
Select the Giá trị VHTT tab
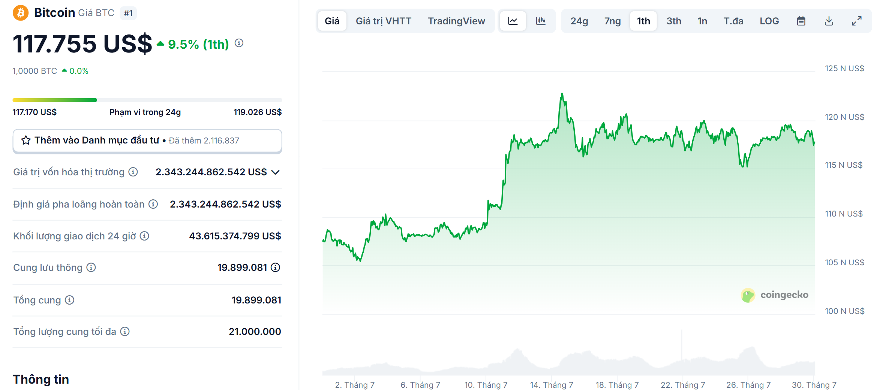[384, 21]
